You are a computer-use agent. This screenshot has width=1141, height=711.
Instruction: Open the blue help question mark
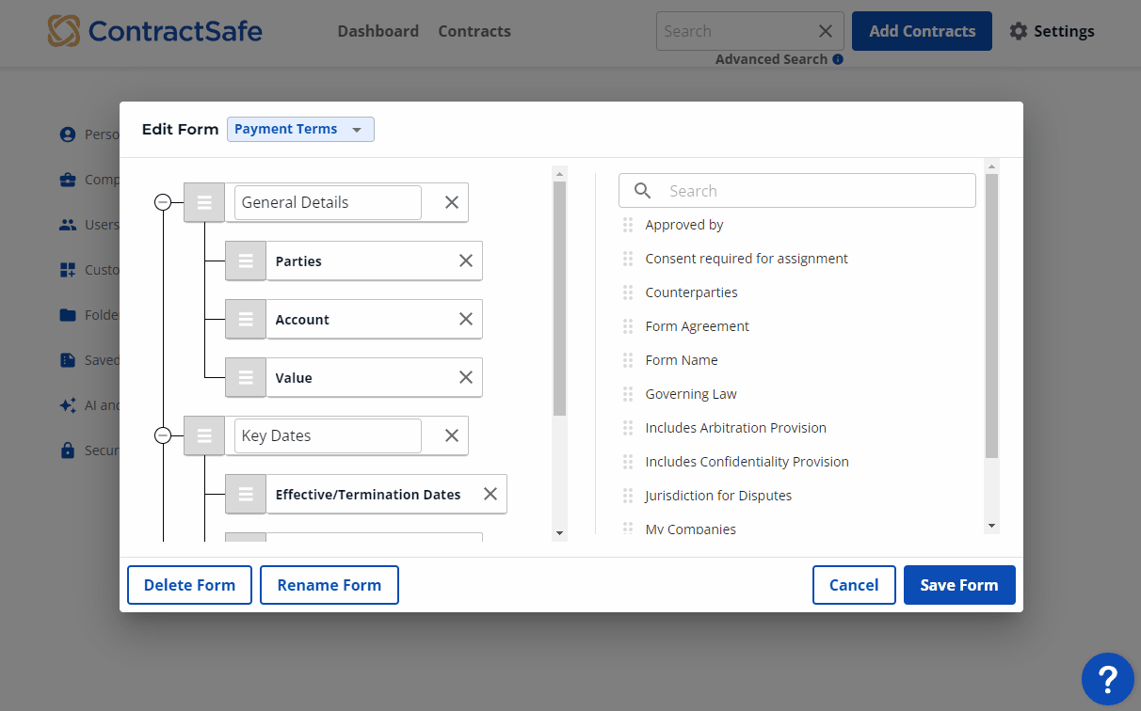point(1107,678)
